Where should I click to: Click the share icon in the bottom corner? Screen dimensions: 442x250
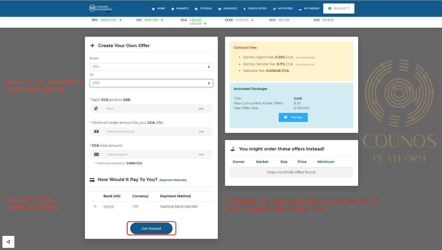point(9,242)
